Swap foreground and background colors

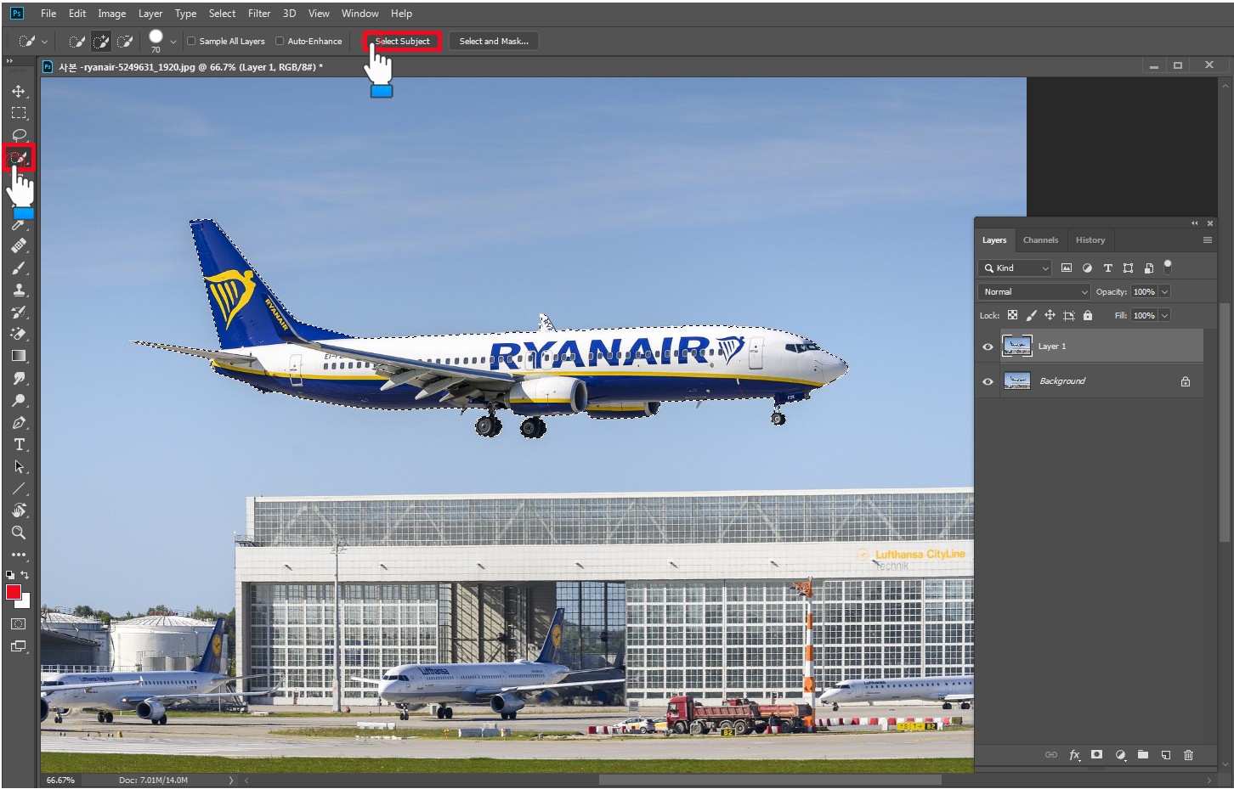25,575
